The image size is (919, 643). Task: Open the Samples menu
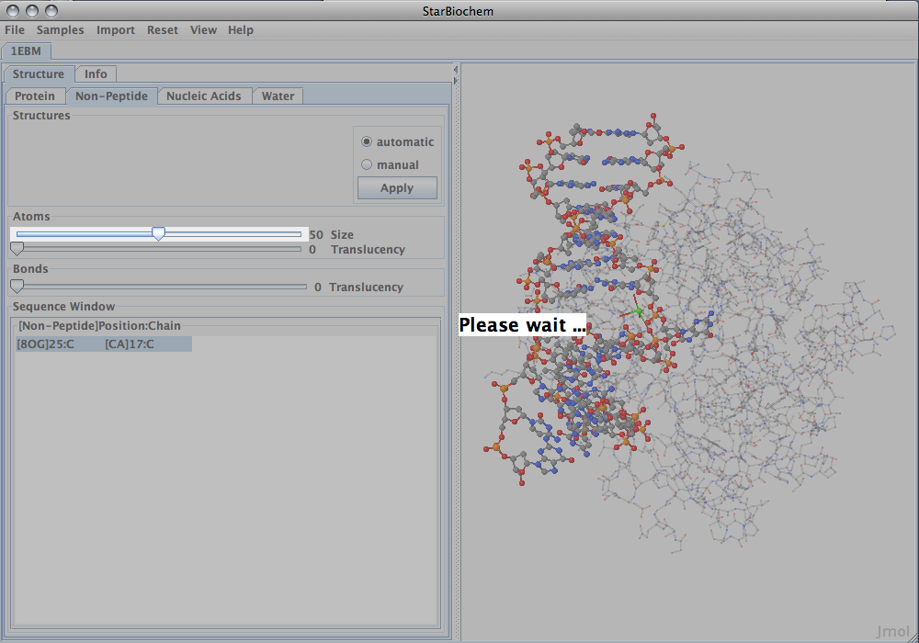(60, 30)
